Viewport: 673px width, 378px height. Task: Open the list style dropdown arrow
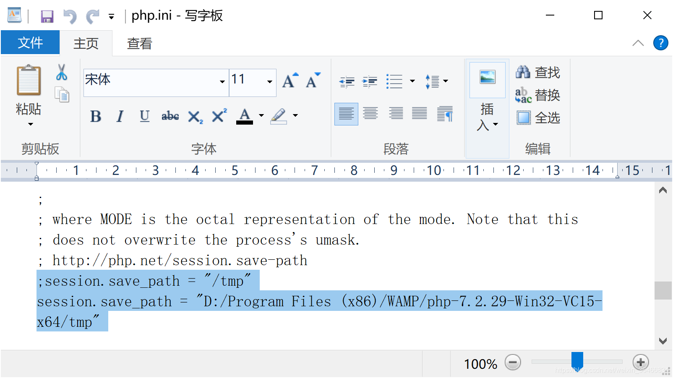pyautogui.click(x=412, y=81)
